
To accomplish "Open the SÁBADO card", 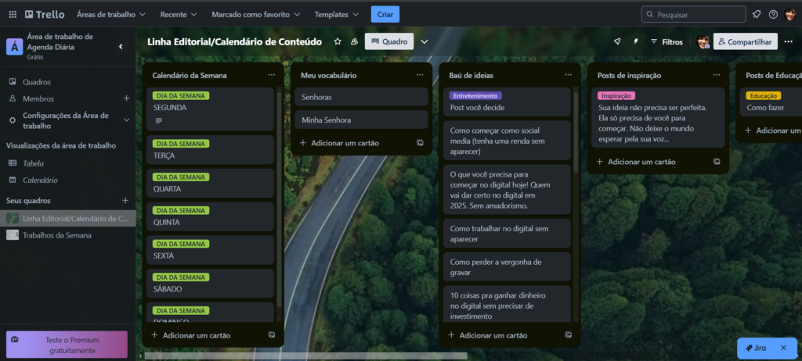I will pos(210,284).
